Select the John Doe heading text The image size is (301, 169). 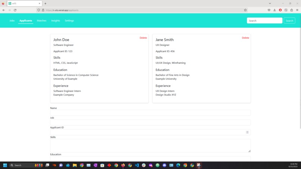[61, 40]
